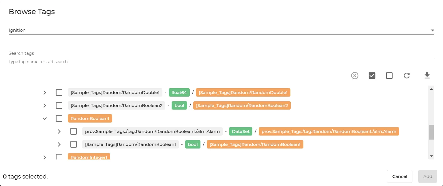This screenshot has width=443, height=186.
Task: Click the scrollbar down arrow
Action: point(431,156)
